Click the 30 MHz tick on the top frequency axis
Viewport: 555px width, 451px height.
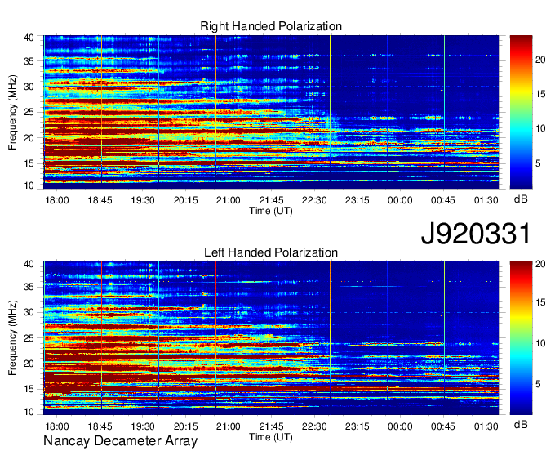29,87
